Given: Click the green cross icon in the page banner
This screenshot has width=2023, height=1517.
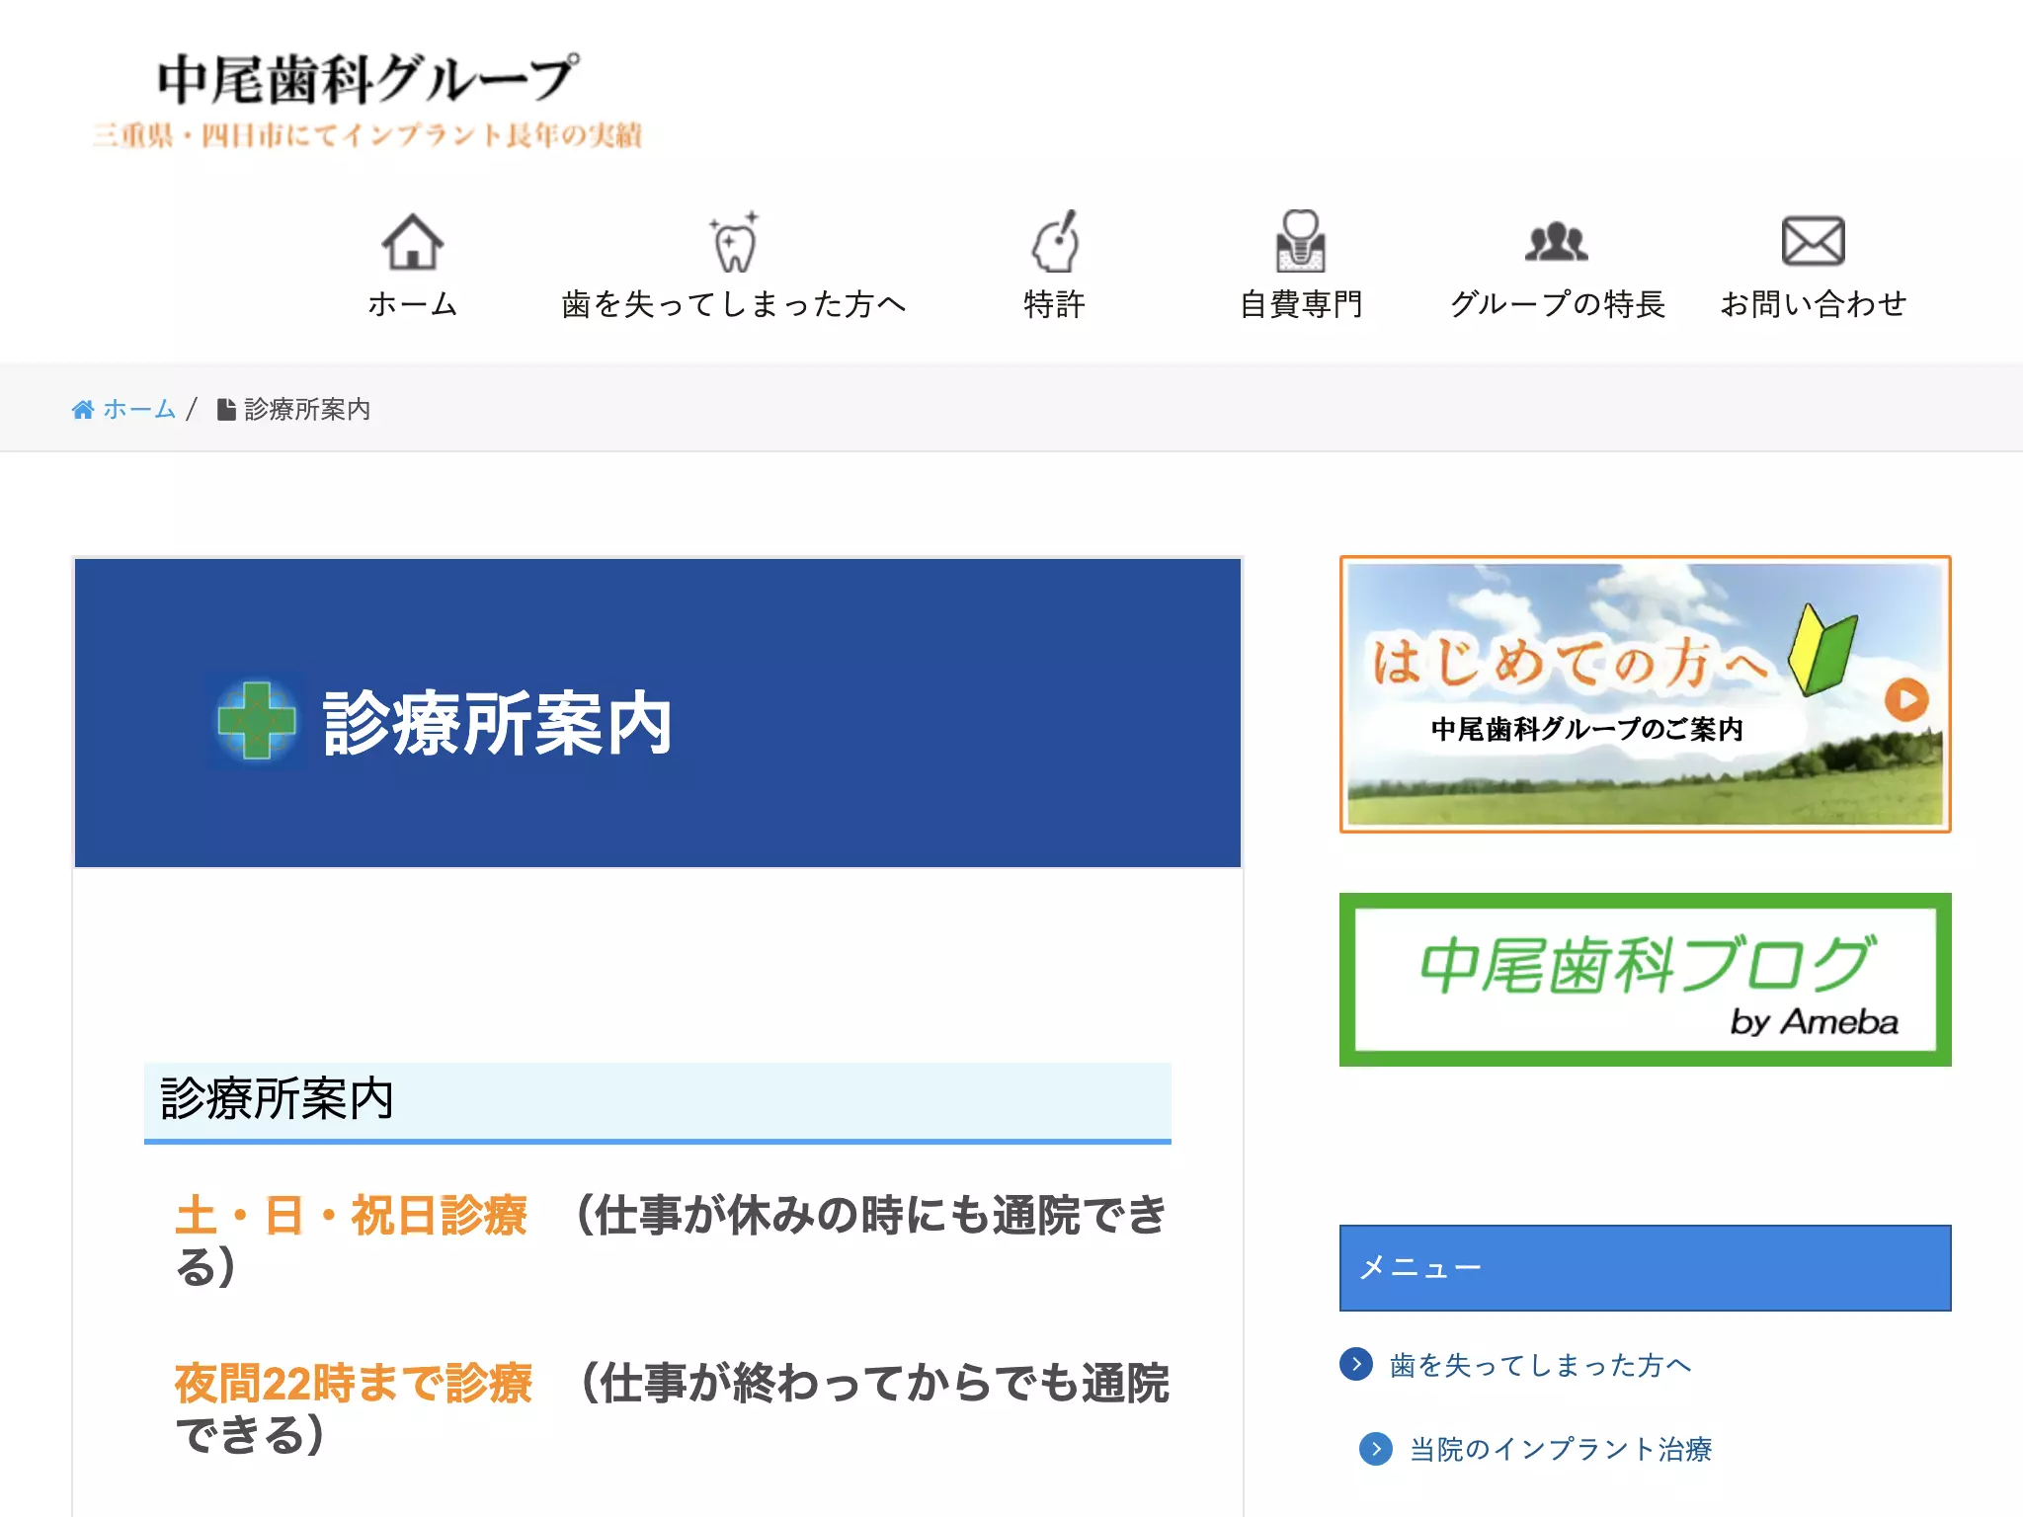Looking at the screenshot, I should 257,722.
